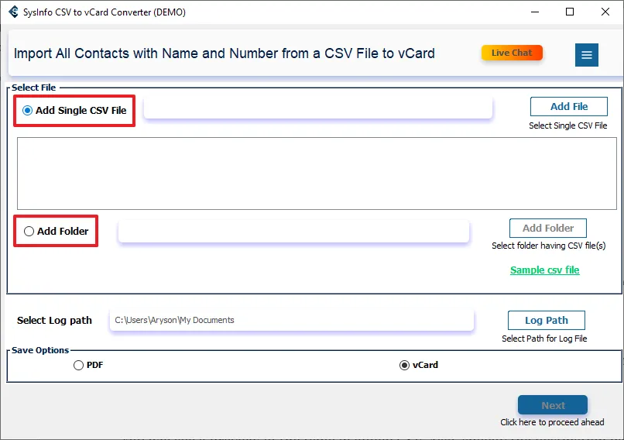Close the CSV to vCard Converter window
Viewport: 624px width, 440px height.
point(605,12)
